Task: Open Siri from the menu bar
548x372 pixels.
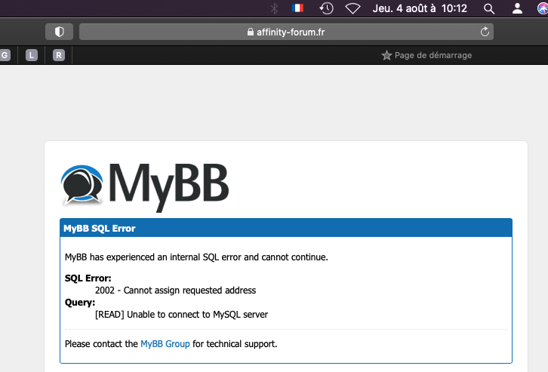Action: [543, 8]
